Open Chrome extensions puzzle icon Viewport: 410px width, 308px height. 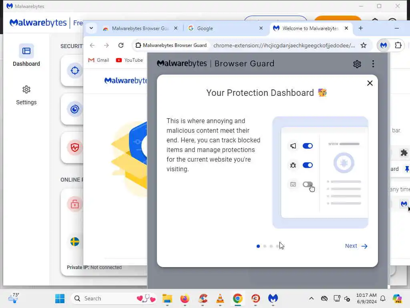pyautogui.click(x=398, y=45)
